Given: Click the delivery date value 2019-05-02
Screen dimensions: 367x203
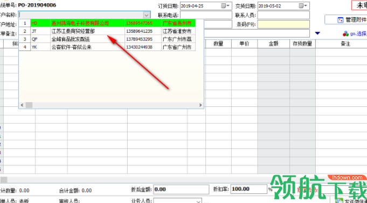Looking at the screenshot, I should 269,6.
